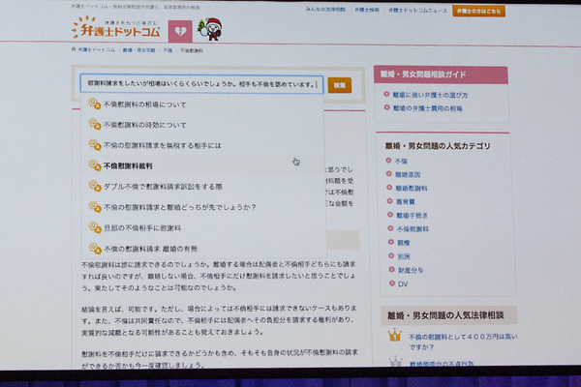Image resolution: width=581 pixels, height=387 pixels.
Task: Click icon beside 旦那の不倫相手に慰謝料 suggestion
Action: [x=94, y=226]
